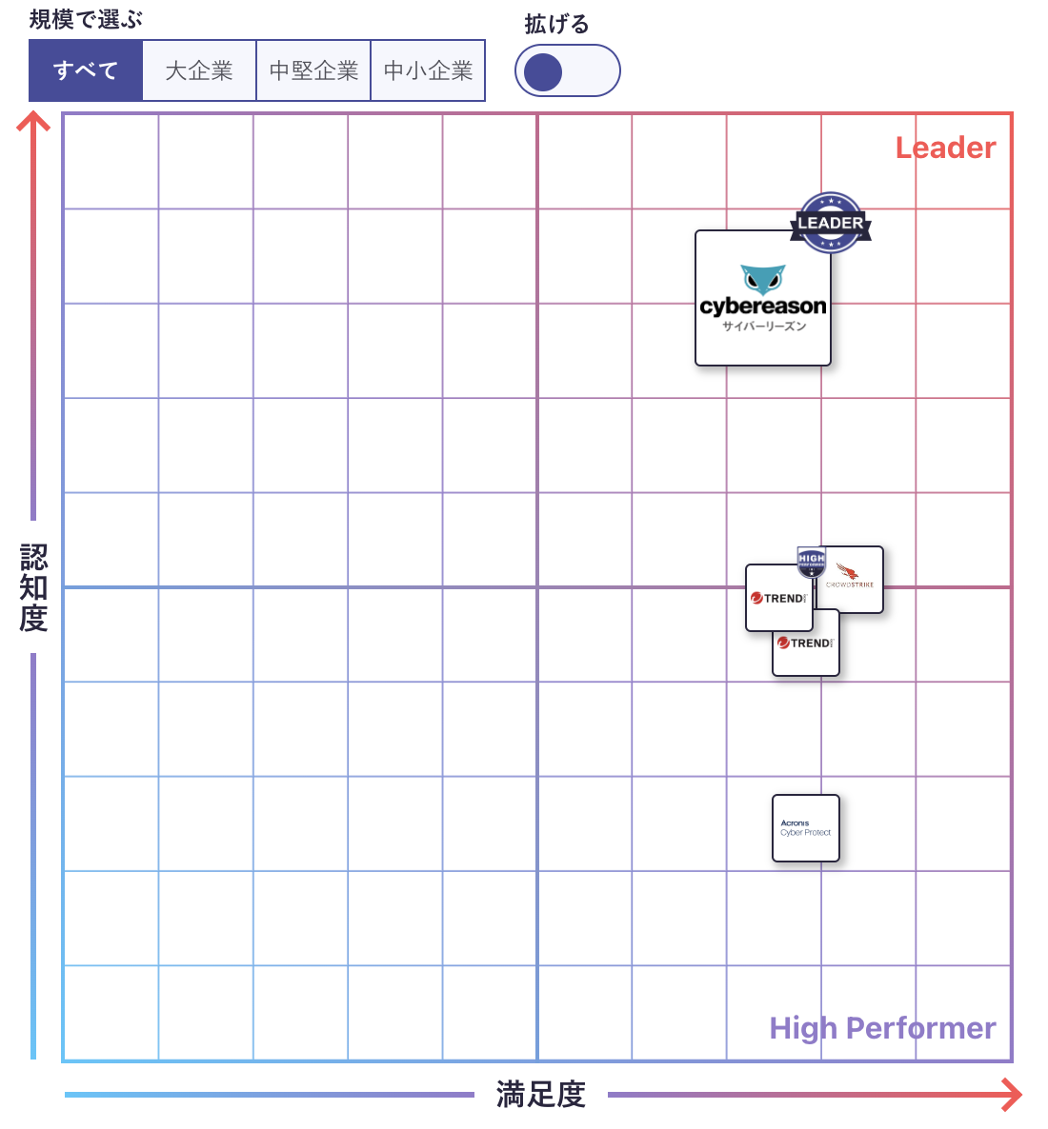Click the purple 'High Performer' quadrant label
1048x1129 pixels.
[883, 1028]
